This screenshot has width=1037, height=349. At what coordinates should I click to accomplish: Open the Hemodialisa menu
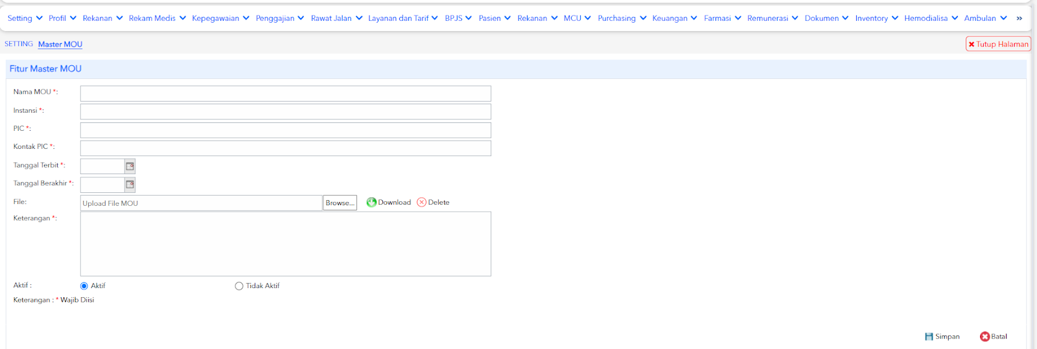[931, 18]
